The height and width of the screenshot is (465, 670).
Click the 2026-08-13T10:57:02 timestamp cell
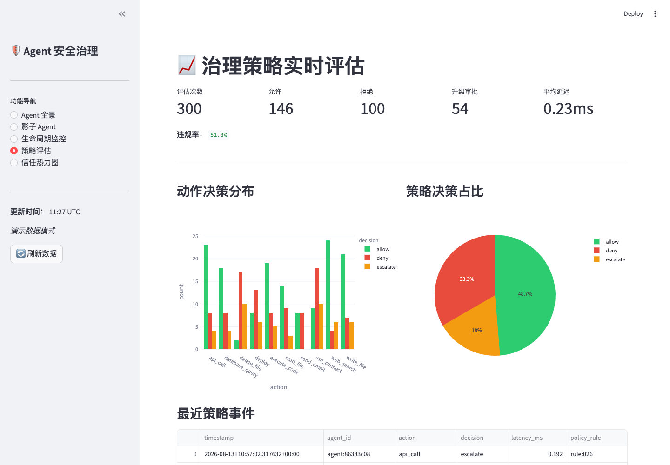point(262,454)
